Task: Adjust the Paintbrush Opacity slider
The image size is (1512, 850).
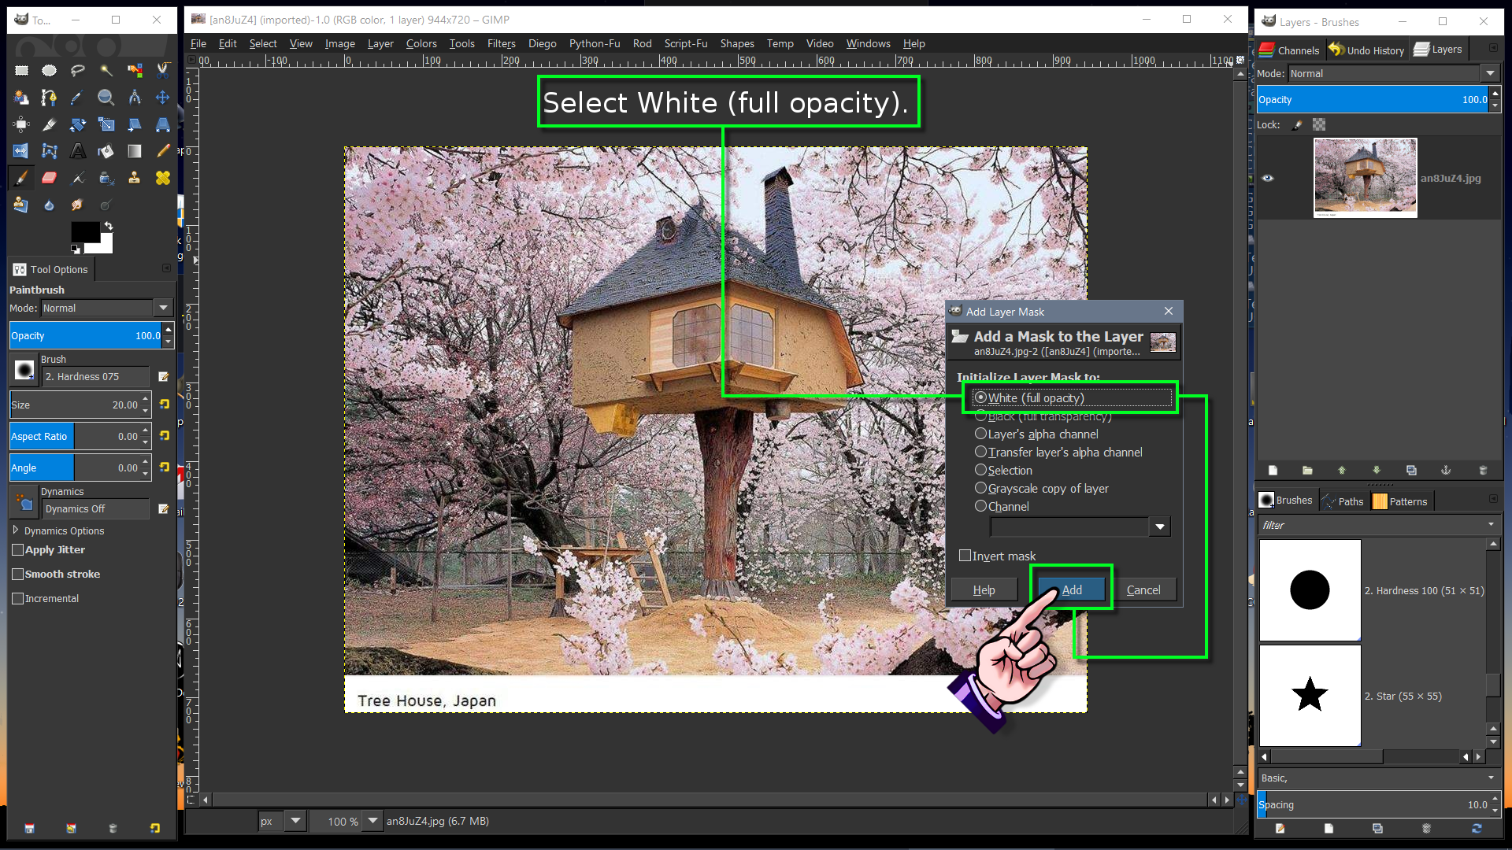Action: click(85, 336)
